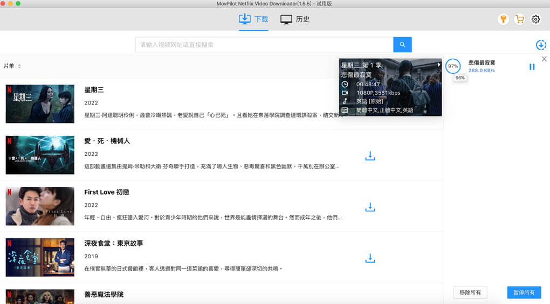Download 愛·死·機械人 with its download icon
Image resolution: width=550 pixels, height=304 pixels.
point(370,156)
